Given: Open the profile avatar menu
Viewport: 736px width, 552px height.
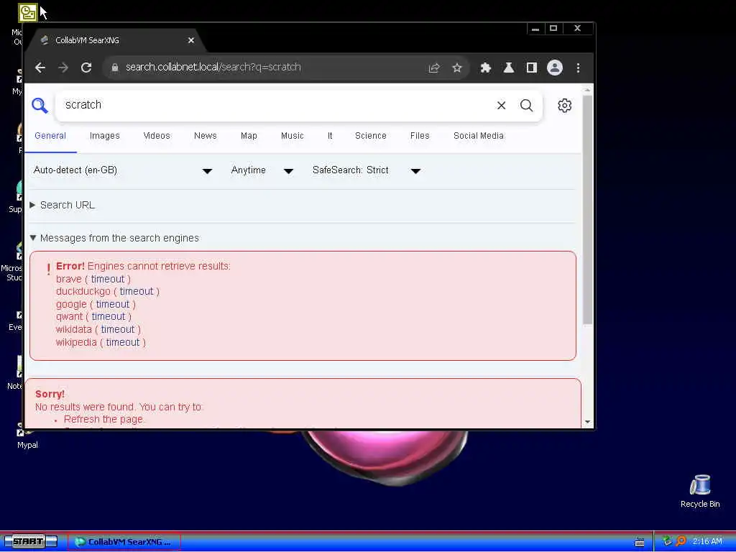Looking at the screenshot, I should pos(554,68).
